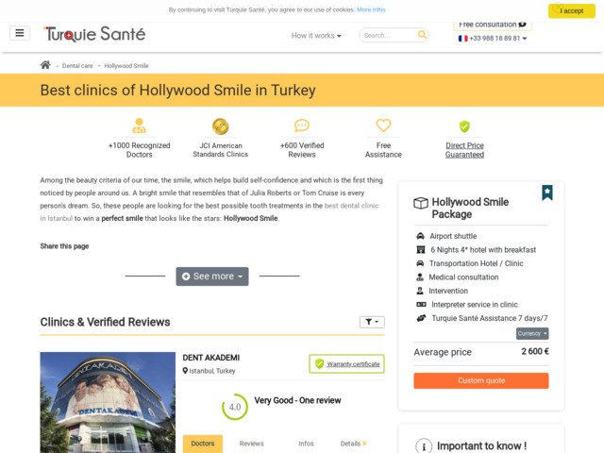Click the hotel building icon

click(x=421, y=249)
